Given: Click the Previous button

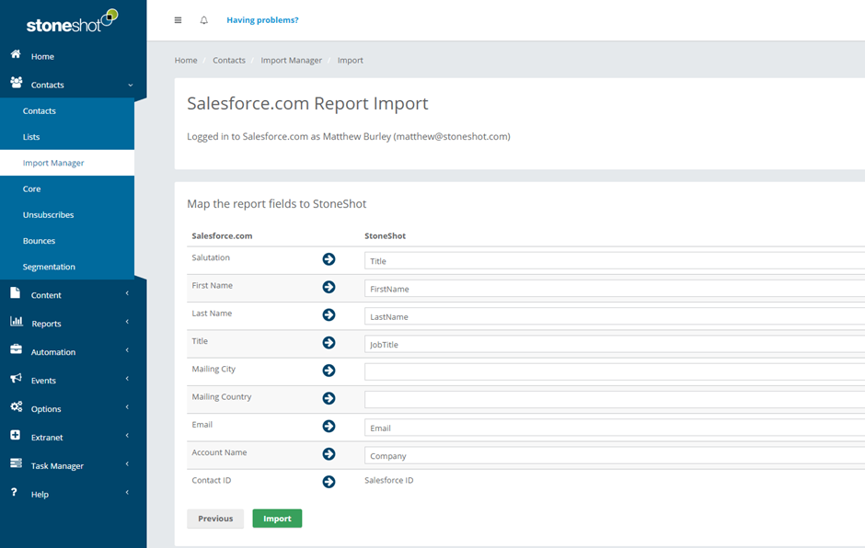Looking at the screenshot, I should click(x=215, y=519).
